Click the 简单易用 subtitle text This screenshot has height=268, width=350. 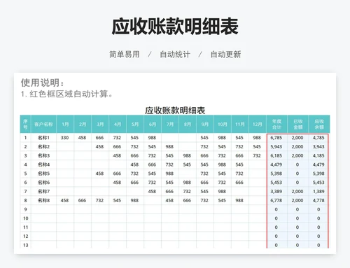click(125, 55)
